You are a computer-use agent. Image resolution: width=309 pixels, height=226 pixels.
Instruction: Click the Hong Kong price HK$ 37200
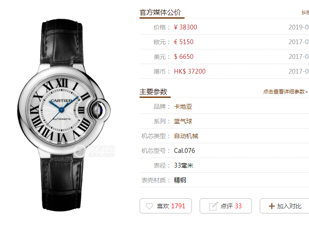tap(190, 71)
